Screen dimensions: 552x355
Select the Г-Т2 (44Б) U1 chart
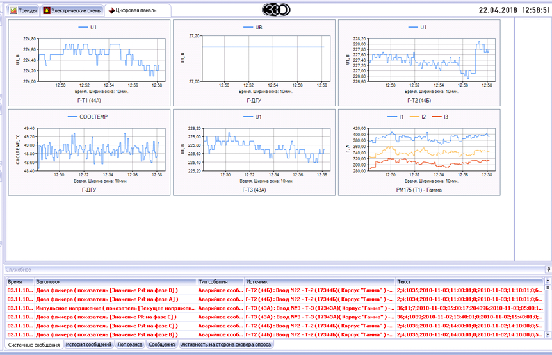[419, 63]
